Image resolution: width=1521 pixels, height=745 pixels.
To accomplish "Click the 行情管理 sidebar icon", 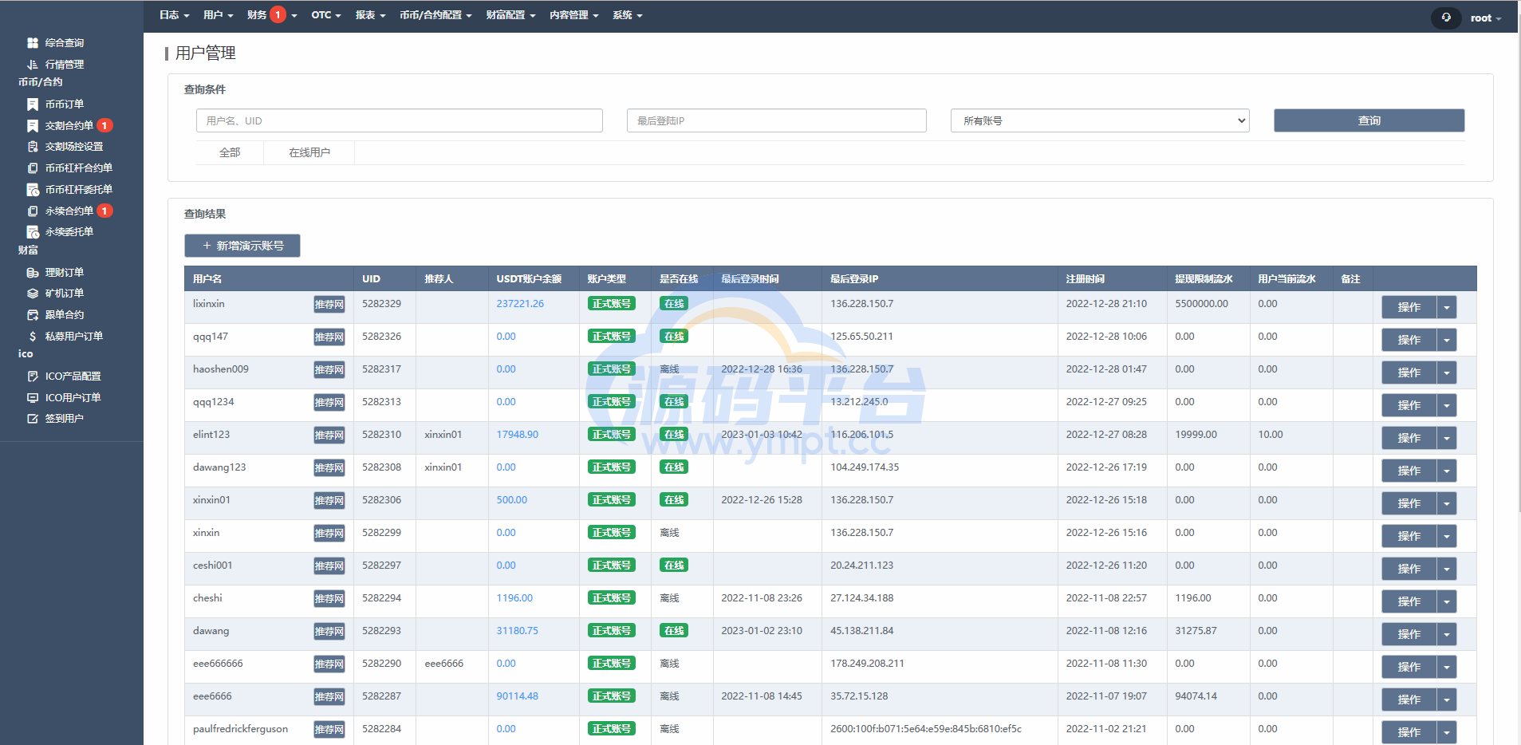I will coord(33,65).
